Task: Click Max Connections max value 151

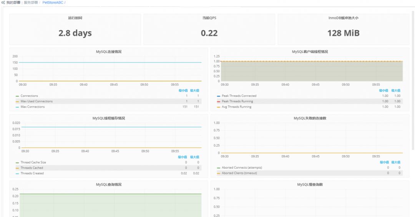Action: pyautogui.click(x=196, y=107)
